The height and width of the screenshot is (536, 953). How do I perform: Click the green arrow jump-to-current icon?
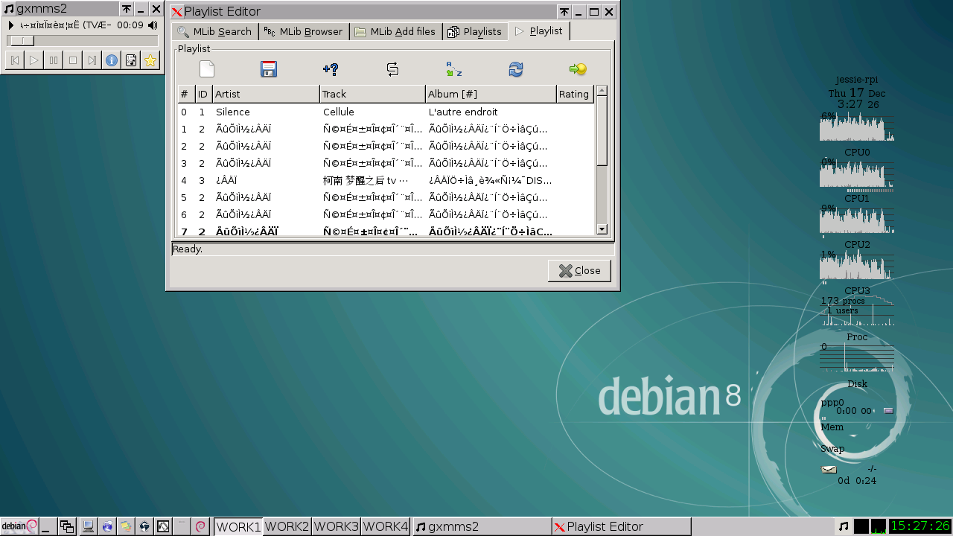[578, 69]
